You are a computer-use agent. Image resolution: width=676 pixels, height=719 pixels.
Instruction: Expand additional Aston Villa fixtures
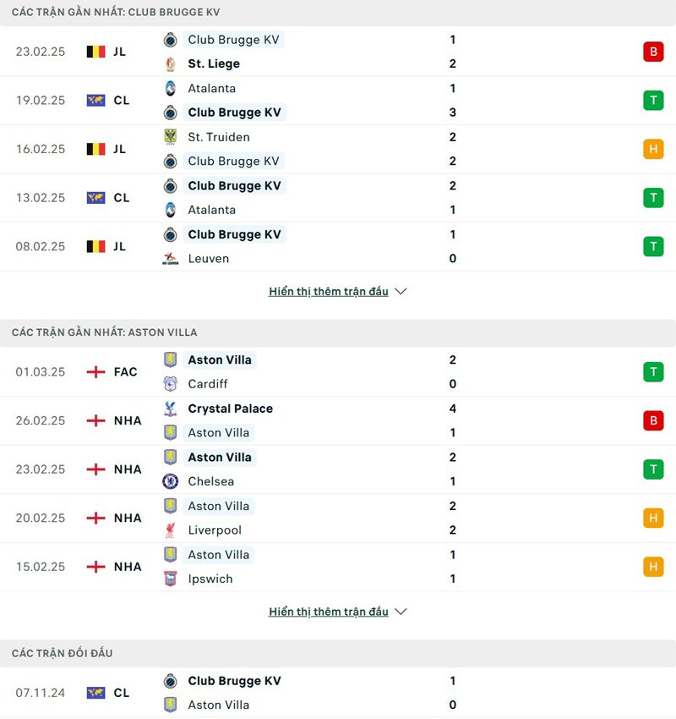[x=327, y=611]
